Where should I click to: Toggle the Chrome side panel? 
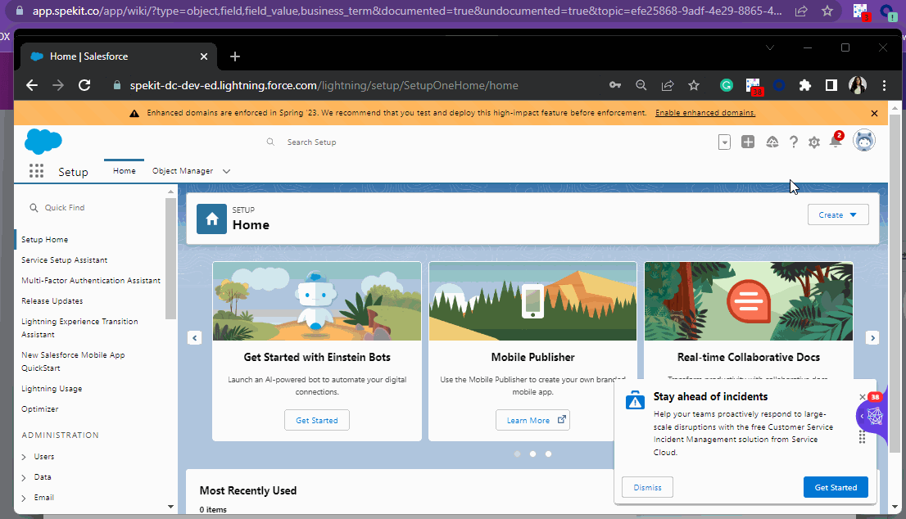[x=831, y=85]
